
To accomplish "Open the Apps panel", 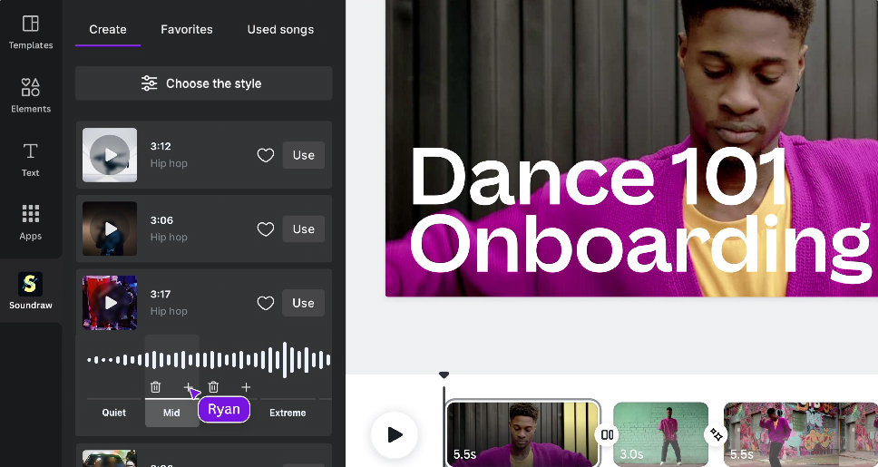I will [31, 221].
